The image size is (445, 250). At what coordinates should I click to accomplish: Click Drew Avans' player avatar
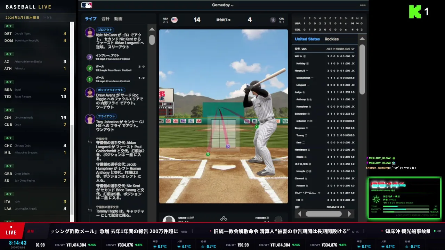pyautogui.click(x=90, y=93)
